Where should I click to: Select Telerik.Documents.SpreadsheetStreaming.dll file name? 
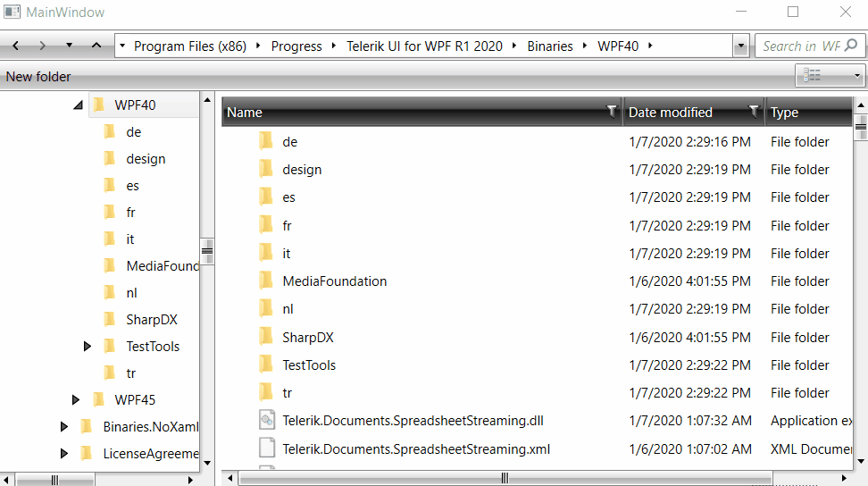click(x=413, y=421)
